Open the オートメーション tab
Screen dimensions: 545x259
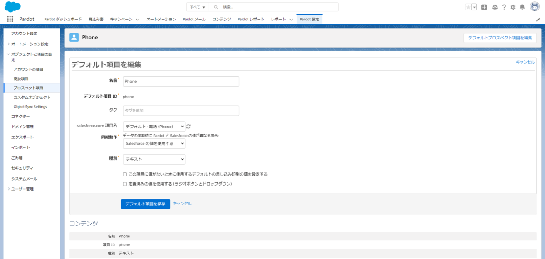[161, 19]
